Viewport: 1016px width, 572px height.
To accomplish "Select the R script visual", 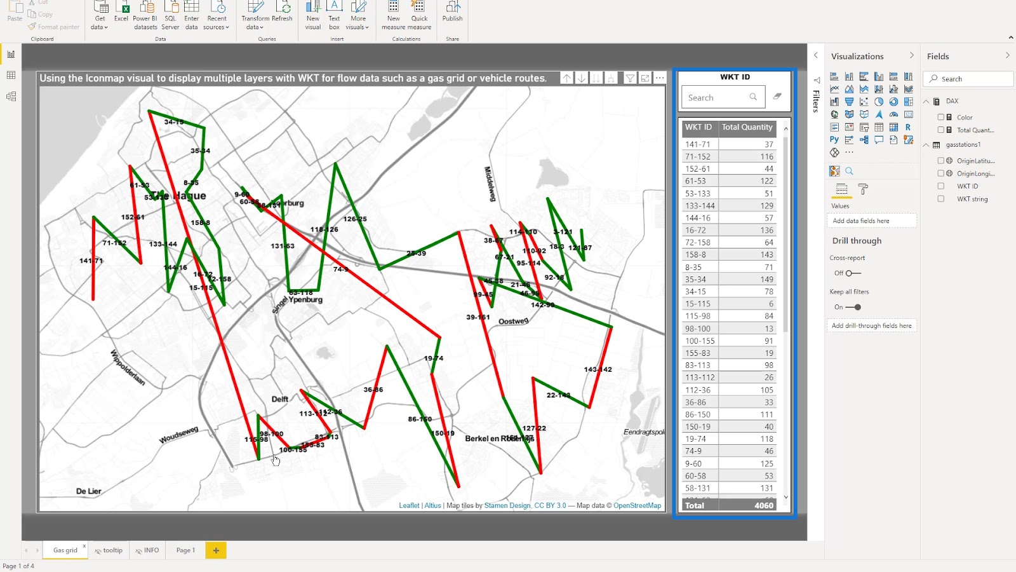I will (x=908, y=127).
